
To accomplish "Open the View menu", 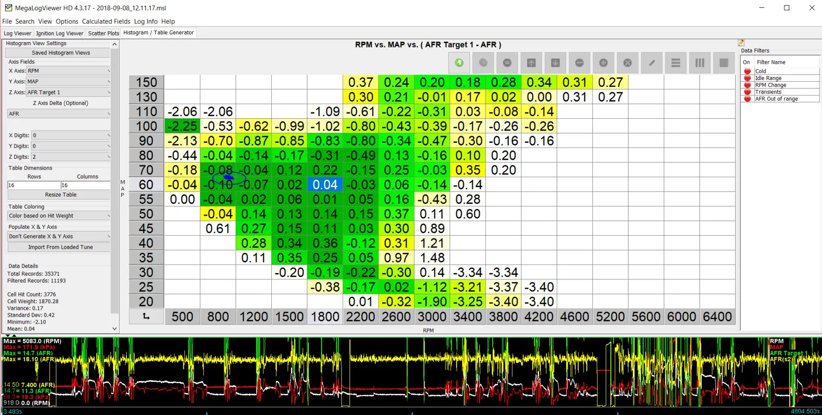I will tap(45, 22).
